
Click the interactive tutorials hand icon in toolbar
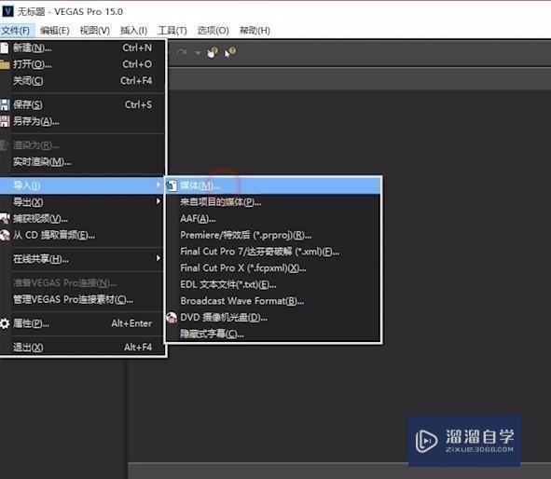[213, 53]
